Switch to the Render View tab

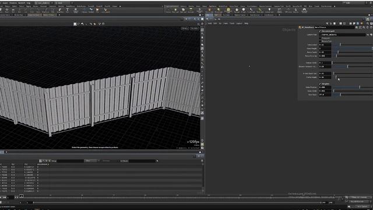coord(18,15)
